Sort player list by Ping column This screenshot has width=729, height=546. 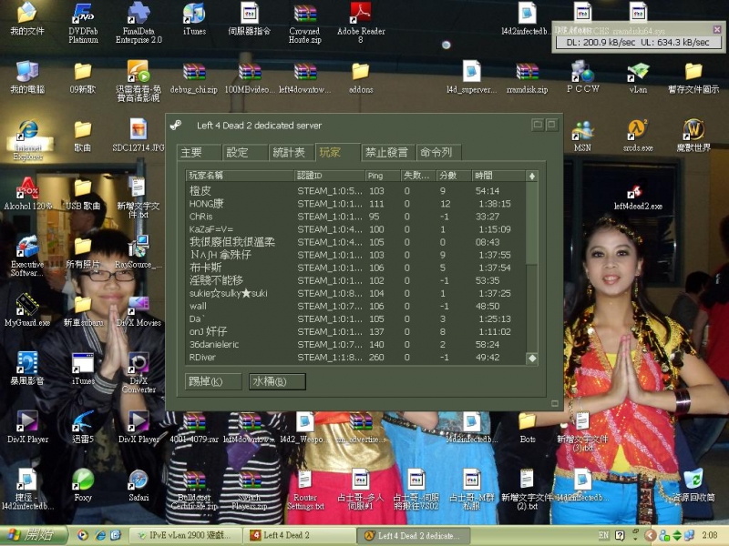(x=378, y=176)
